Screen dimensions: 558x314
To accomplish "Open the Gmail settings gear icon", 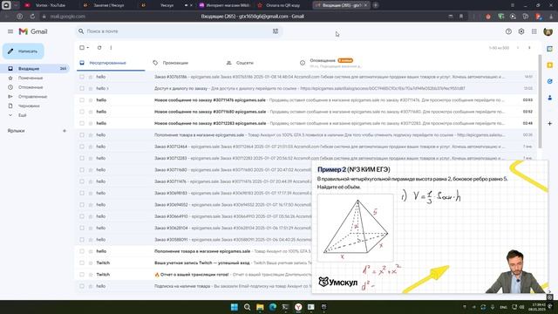I will coord(521,31).
